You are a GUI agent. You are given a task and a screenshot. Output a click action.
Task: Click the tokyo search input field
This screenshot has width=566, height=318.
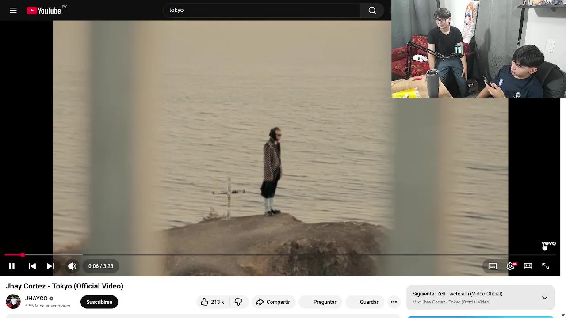click(x=262, y=10)
